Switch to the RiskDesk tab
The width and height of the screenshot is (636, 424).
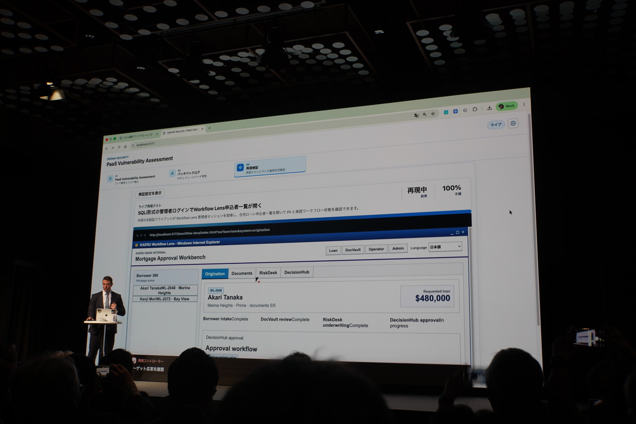pos(268,272)
